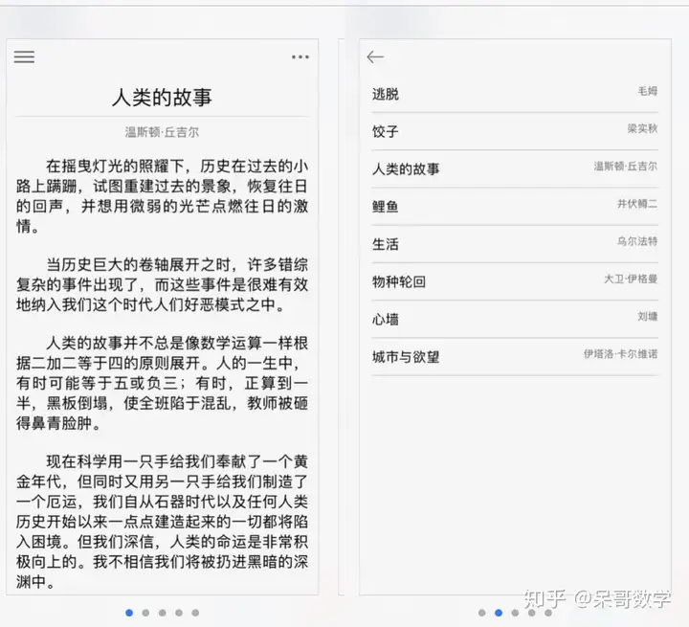Select the third page dot under the reader panel
This screenshot has height=627, width=689.
(x=162, y=613)
